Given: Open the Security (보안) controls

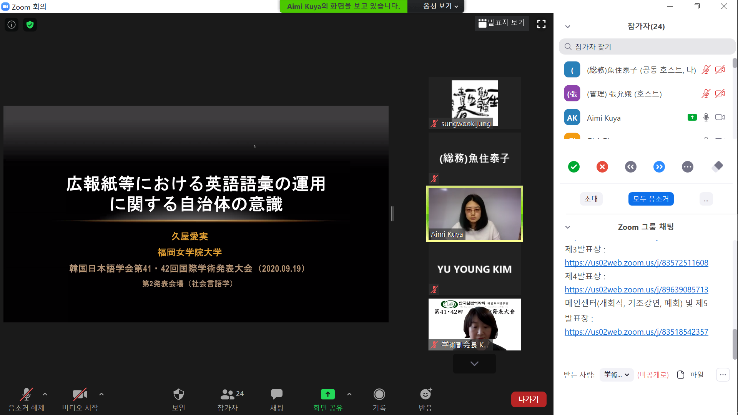Looking at the screenshot, I should [179, 399].
